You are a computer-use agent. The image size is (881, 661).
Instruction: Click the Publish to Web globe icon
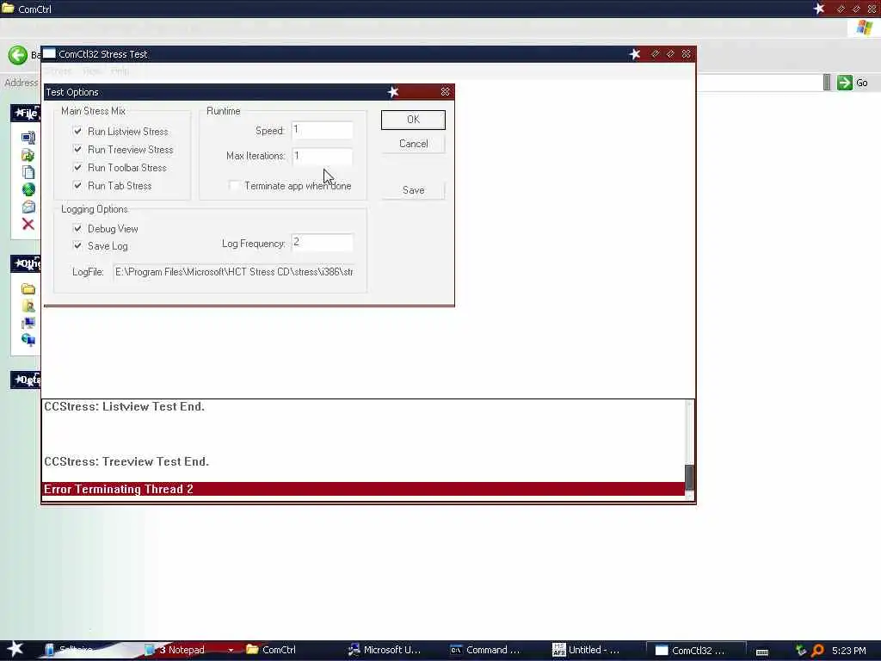pyautogui.click(x=28, y=190)
